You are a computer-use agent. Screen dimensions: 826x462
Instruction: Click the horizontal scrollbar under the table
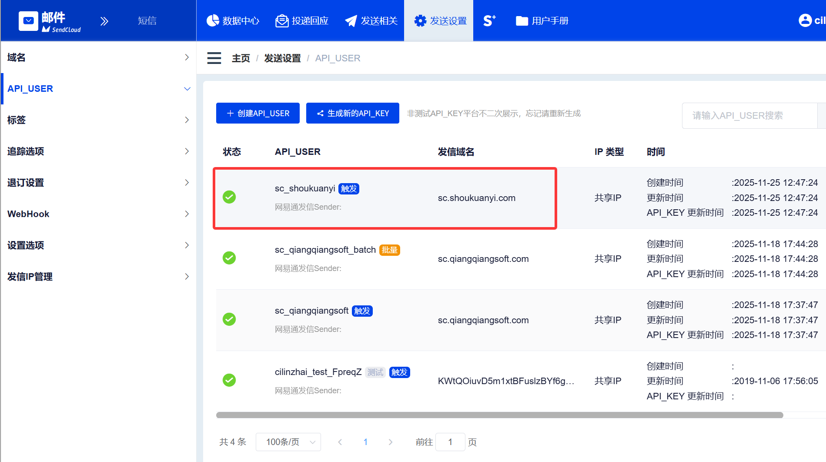click(499, 415)
